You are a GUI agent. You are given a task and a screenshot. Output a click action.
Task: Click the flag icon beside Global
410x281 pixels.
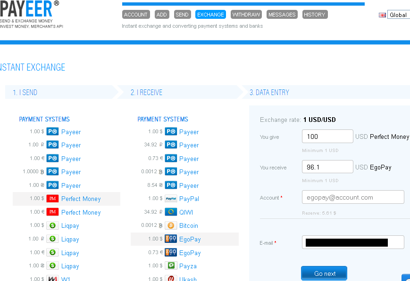[x=382, y=15]
